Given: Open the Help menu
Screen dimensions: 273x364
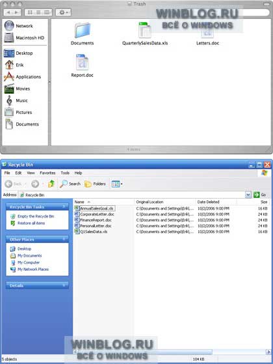Looking at the screenshot, I should click(79, 173).
